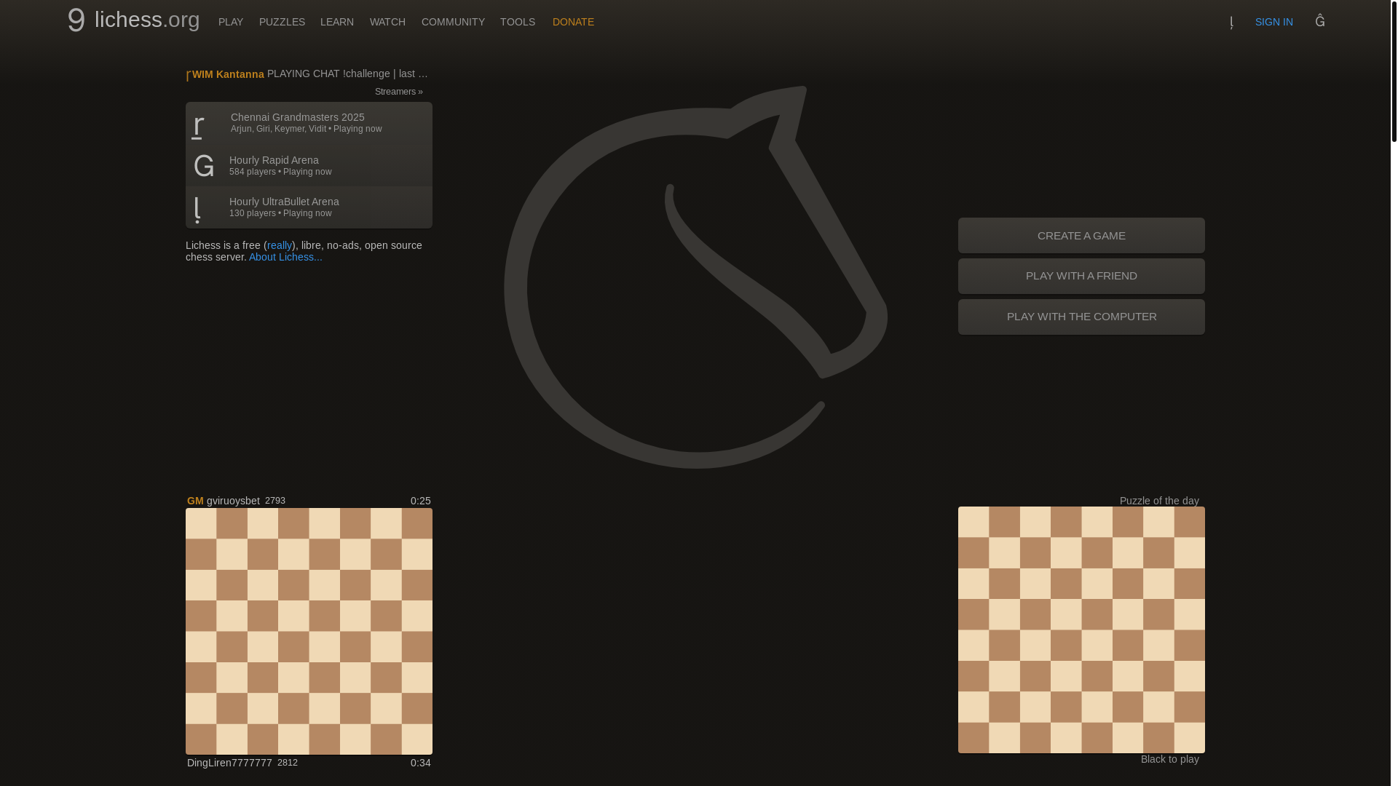Image resolution: width=1398 pixels, height=786 pixels.
Task: Open DingLiren7777777's player name
Action: point(229,763)
